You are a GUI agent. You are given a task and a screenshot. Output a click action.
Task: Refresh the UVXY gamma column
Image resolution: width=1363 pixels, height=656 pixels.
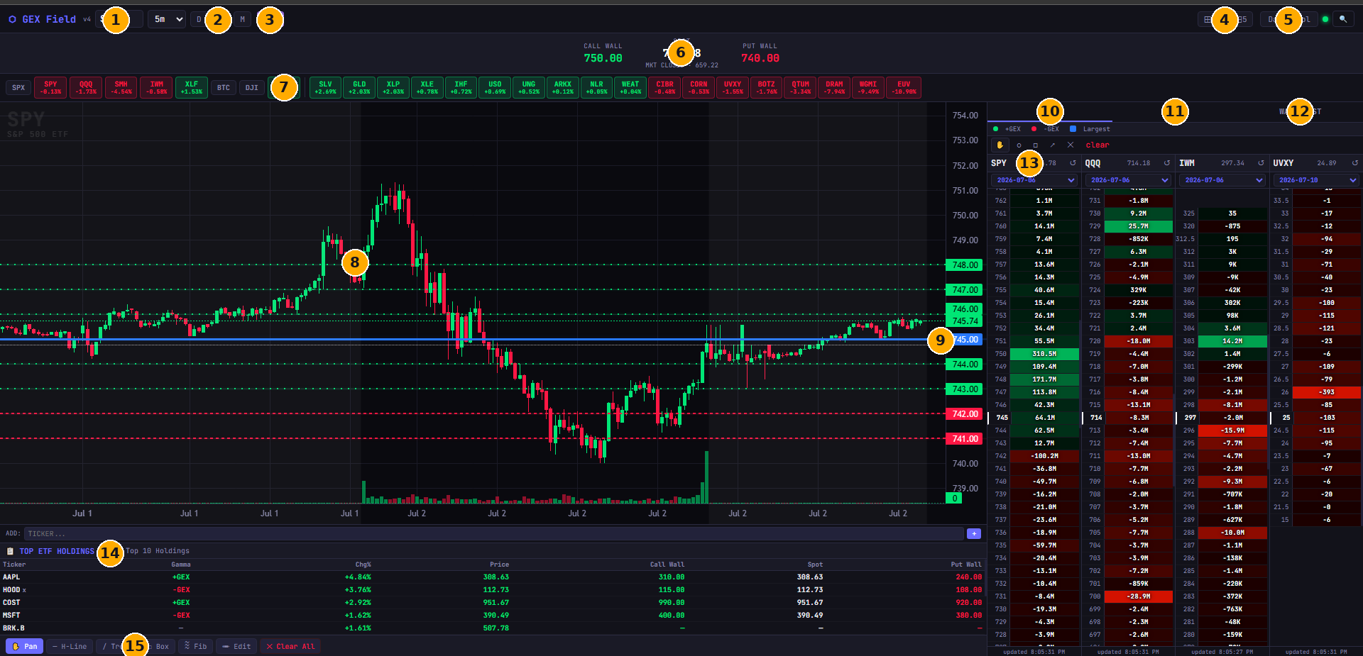click(1354, 163)
